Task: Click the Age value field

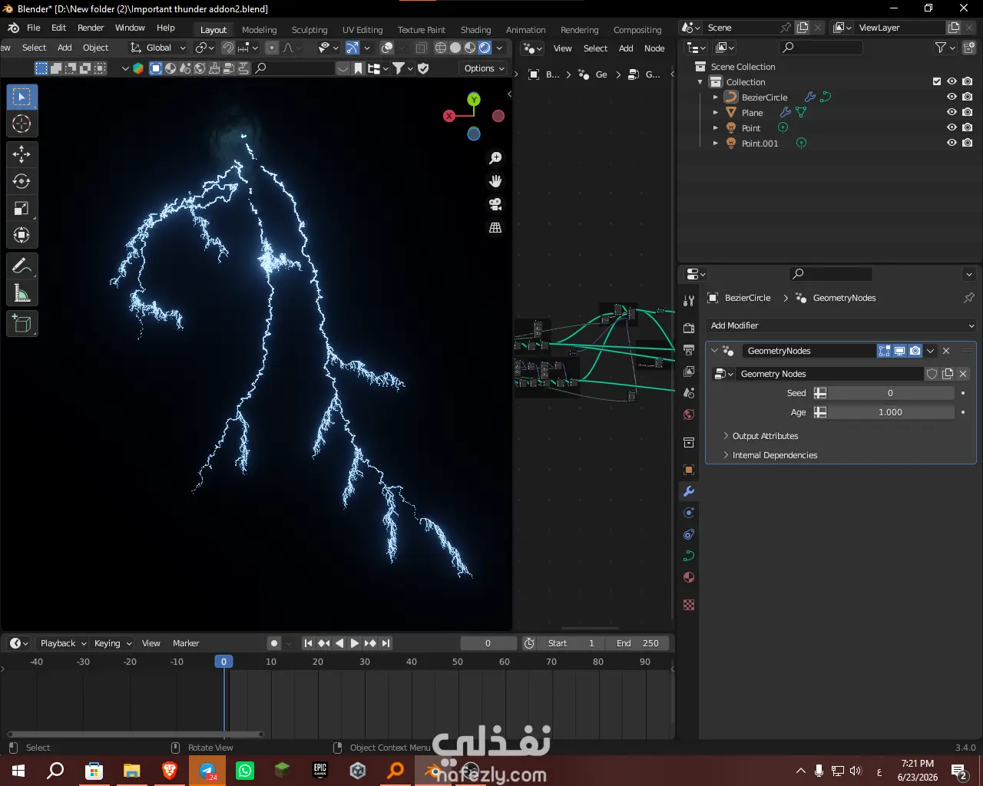Action: pos(890,412)
